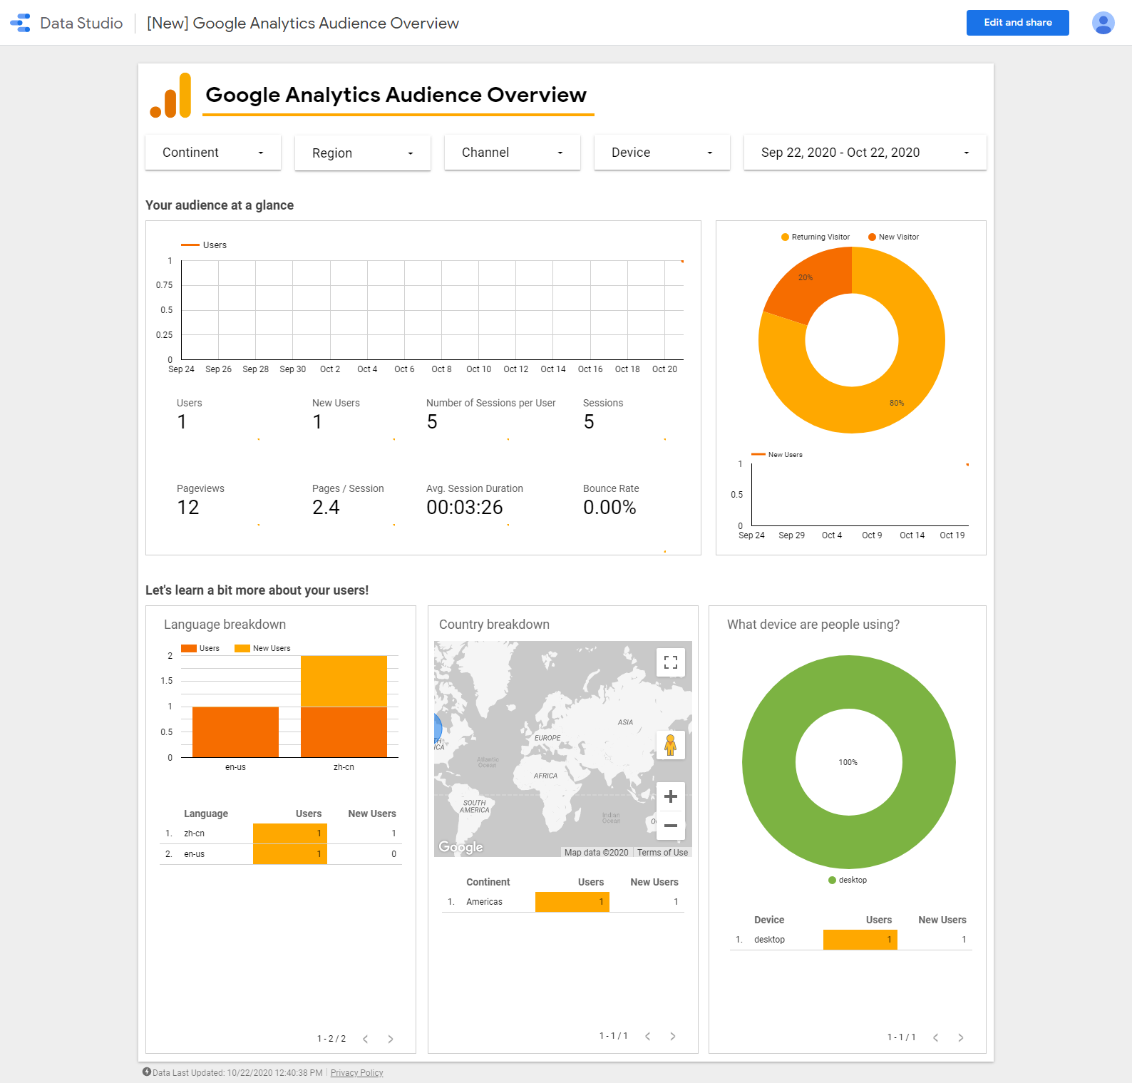Click the green 100% desktop donut
Viewport: 1132px width, 1083px height.
[769, 762]
